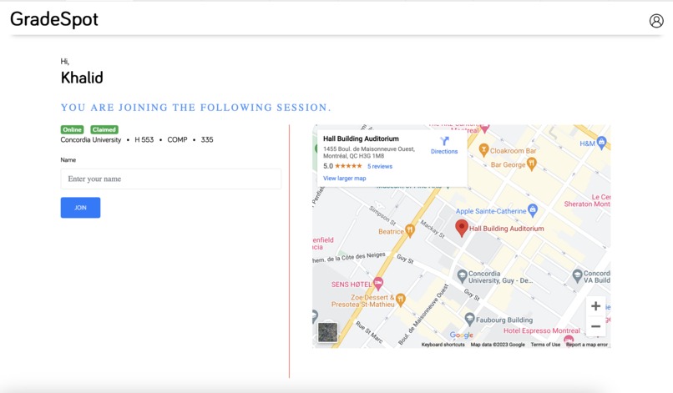Click Report a map error
Image resolution: width=673 pixels, height=393 pixels.
(586, 345)
